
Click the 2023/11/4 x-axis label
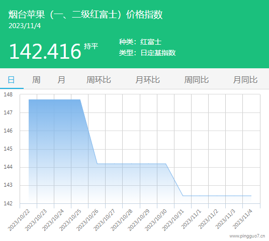[x=242, y=219]
